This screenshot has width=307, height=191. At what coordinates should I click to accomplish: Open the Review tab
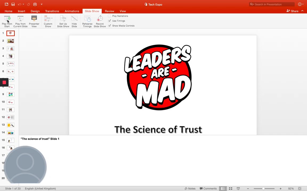point(110,11)
